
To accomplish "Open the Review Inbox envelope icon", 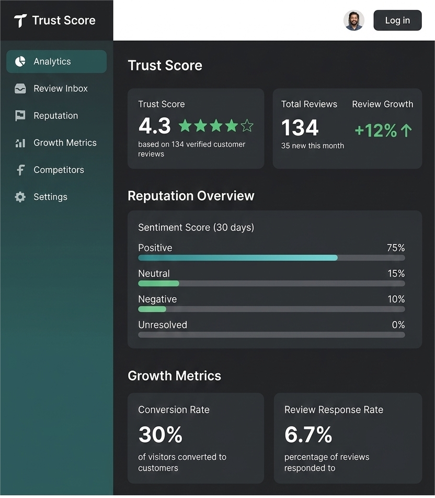I will coord(19,88).
